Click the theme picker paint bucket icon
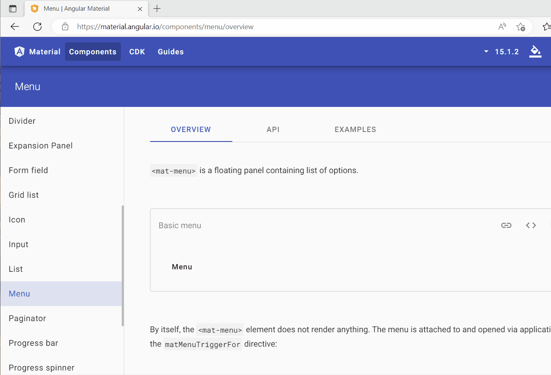551x375 pixels. (x=535, y=51)
